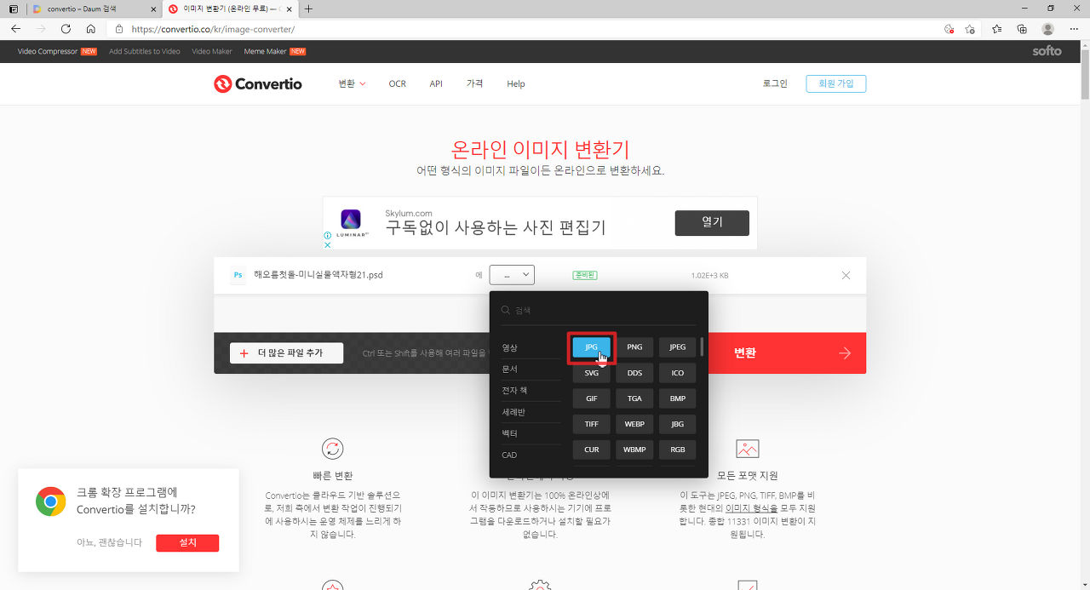This screenshot has height=590, width=1090.
Task: Choose JPEG format
Action: [677, 347]
